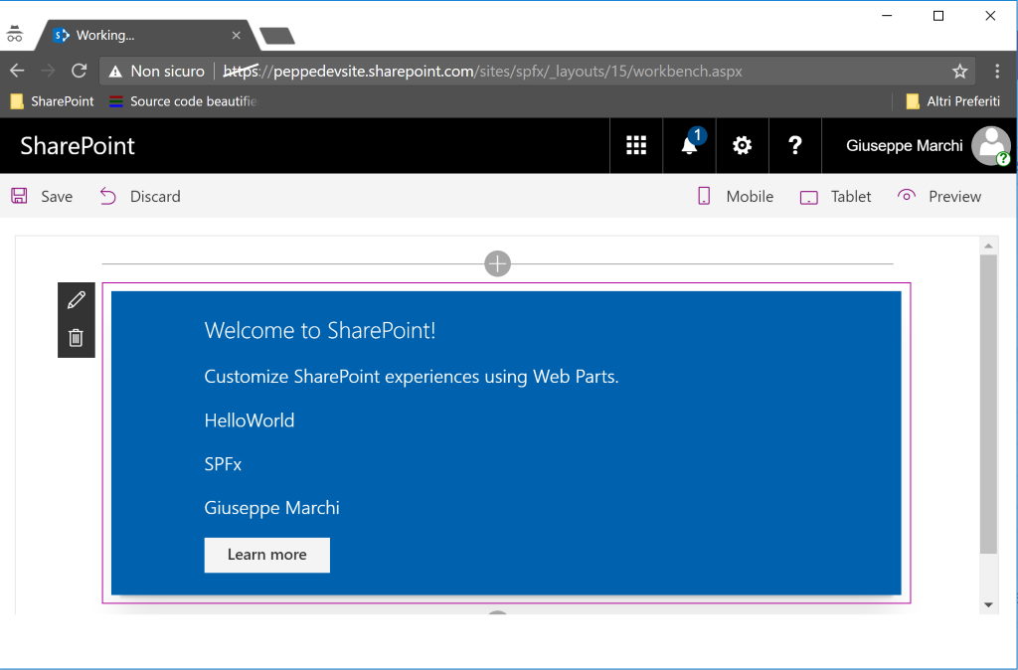Click the Learn more button

266,555
